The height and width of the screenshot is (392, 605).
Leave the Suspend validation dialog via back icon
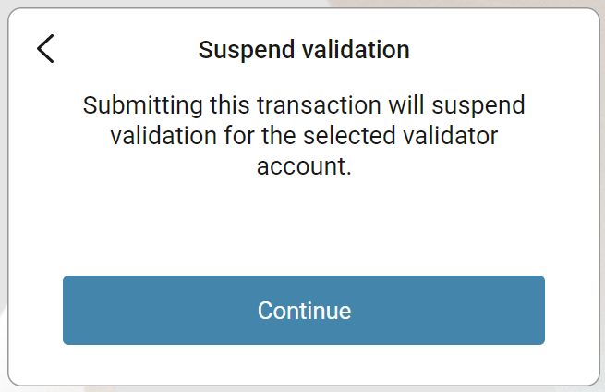(x=45, y=49)
